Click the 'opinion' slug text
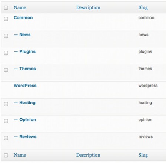Viewport: 166px width, 163px height. tap(145, 120)
